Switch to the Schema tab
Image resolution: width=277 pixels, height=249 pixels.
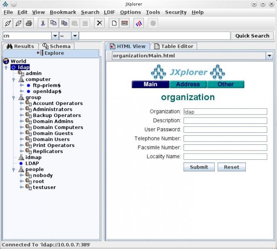click(x=56, y=46)
